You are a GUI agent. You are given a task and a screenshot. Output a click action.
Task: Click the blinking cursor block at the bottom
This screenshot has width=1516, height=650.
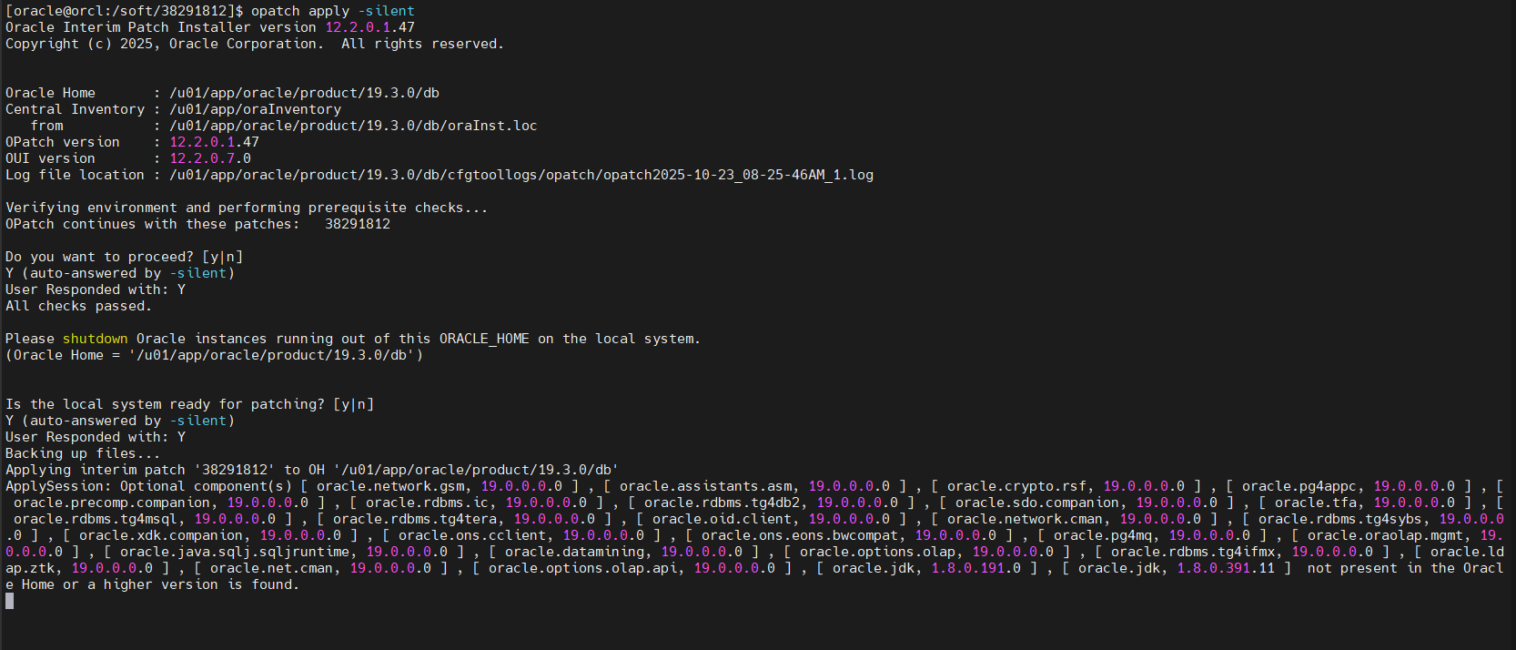10,601
